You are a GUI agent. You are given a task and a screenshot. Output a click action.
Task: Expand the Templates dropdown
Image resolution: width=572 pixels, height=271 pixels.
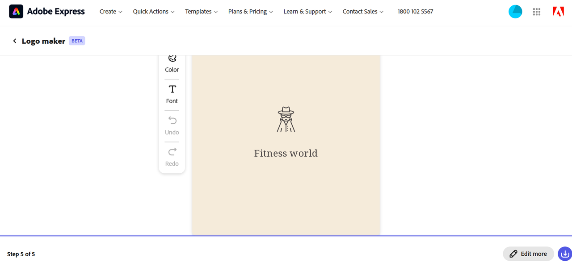click(x=202, y=12)
